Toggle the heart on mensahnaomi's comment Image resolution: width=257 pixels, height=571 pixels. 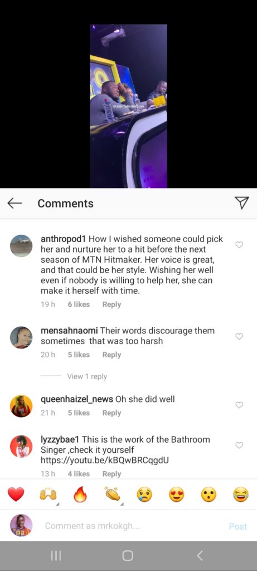coord(239,336)
